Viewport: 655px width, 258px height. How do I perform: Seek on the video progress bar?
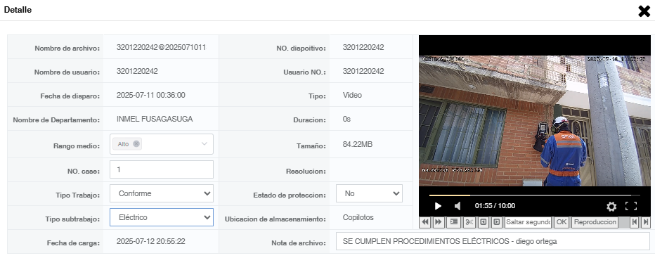pos(534,195)
